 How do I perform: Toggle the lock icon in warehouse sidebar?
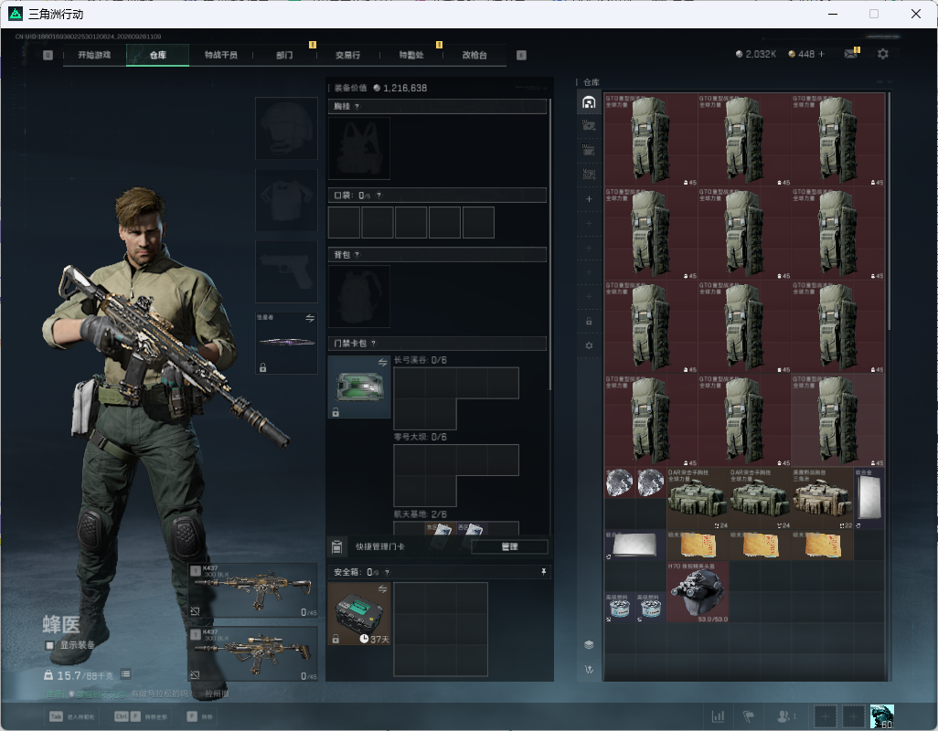tap(589, 321)
